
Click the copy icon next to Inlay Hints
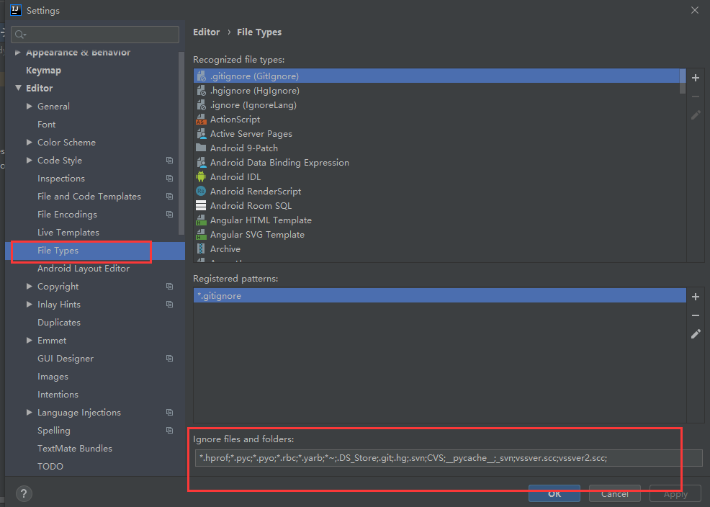point(169,304)
